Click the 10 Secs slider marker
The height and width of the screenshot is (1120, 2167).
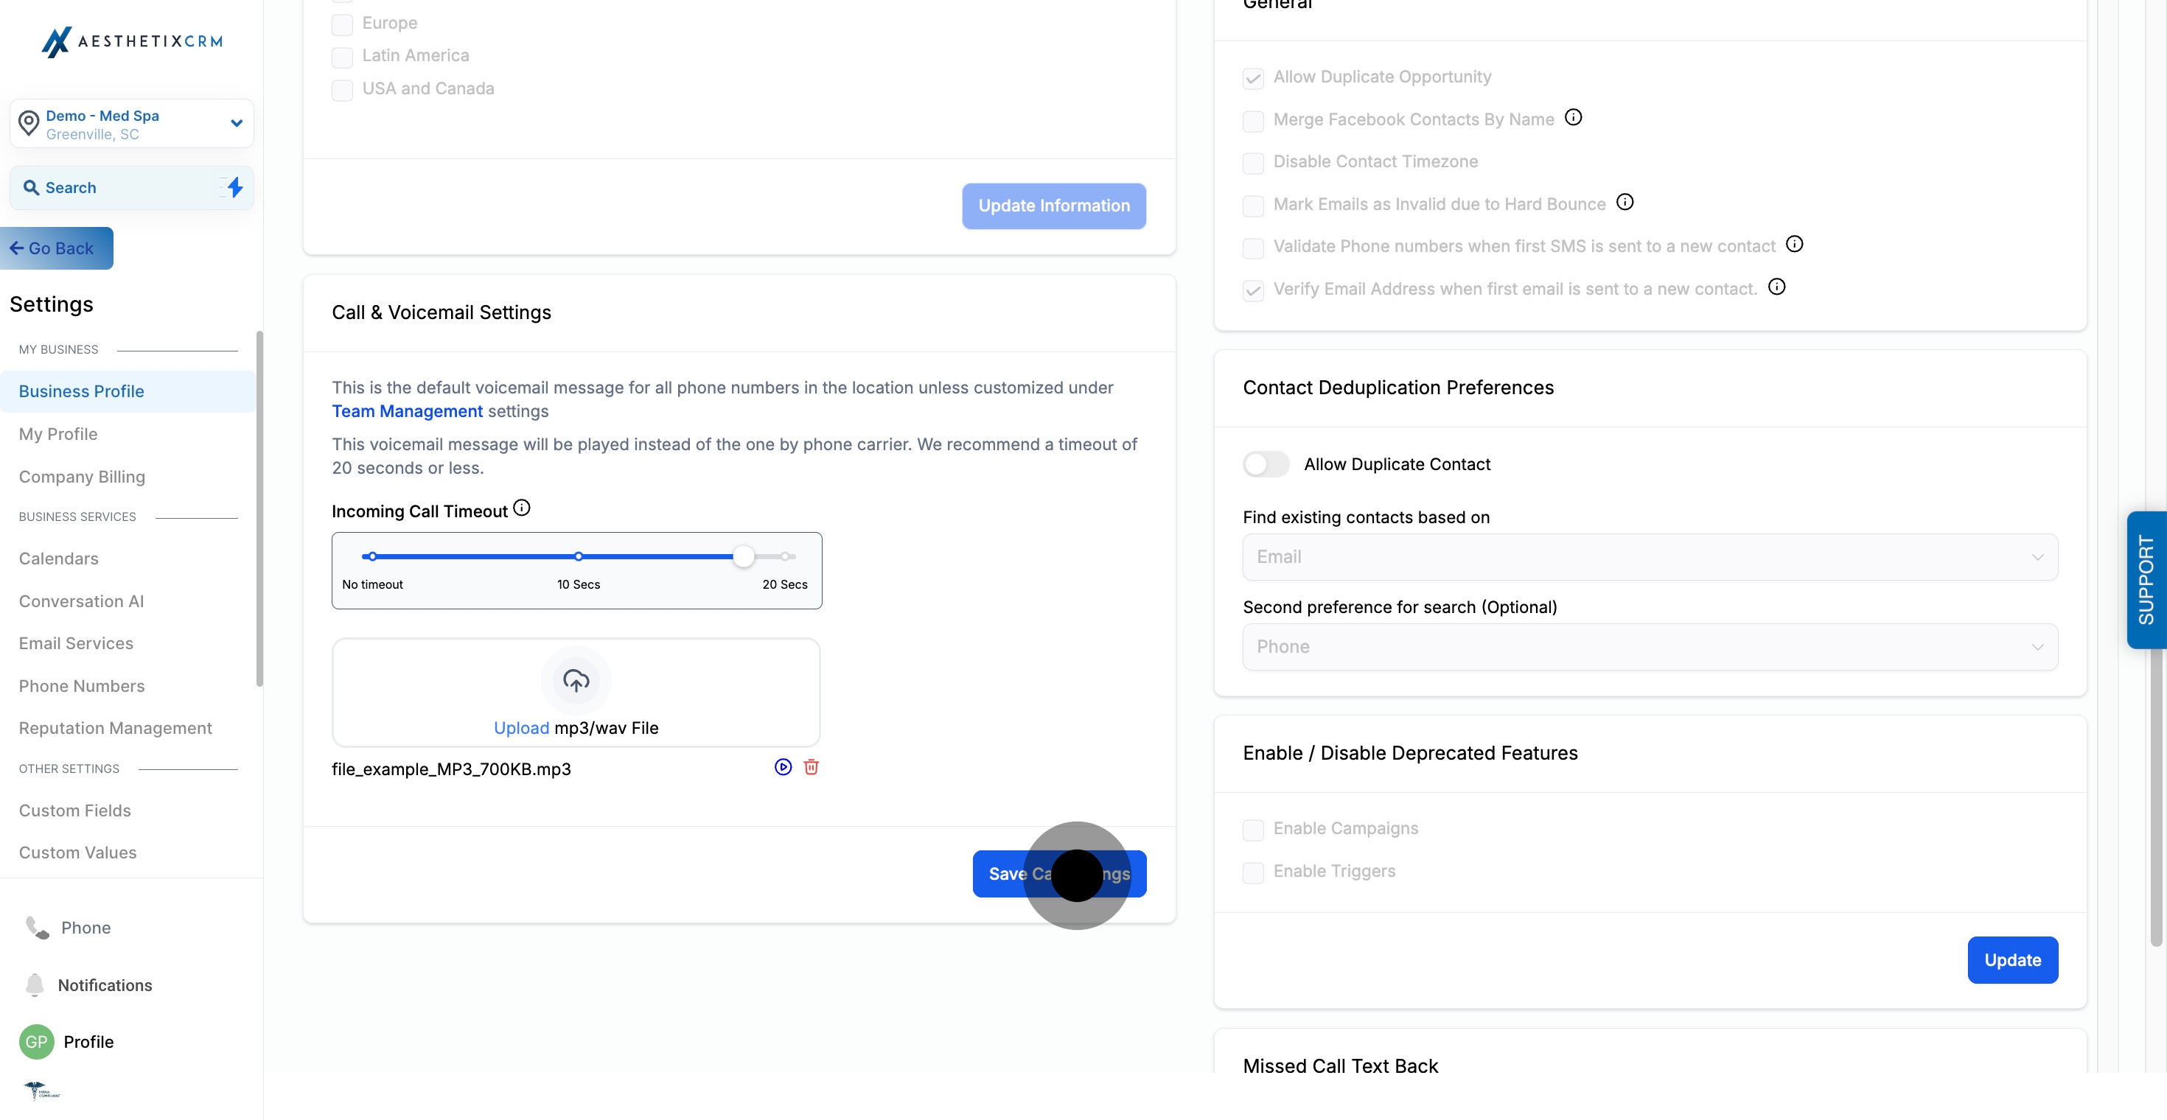(578, 556)
